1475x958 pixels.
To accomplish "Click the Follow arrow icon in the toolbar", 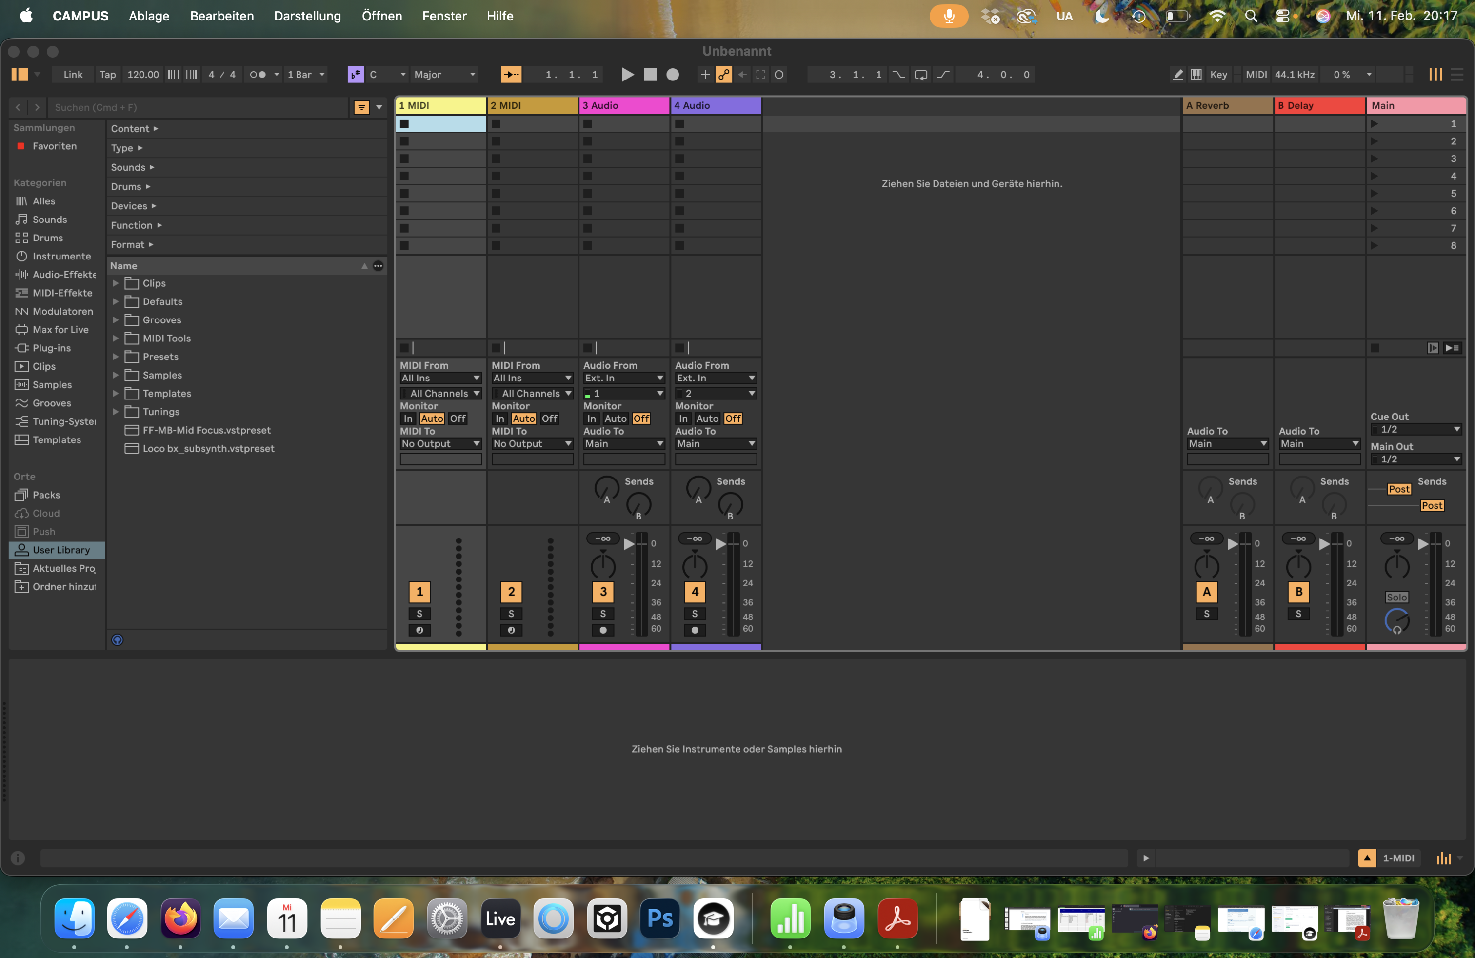I will pos(511,74).
